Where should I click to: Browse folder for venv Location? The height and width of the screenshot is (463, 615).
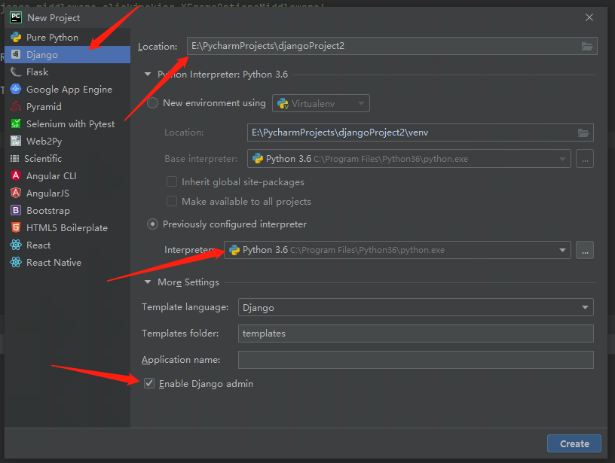point(583,133)
